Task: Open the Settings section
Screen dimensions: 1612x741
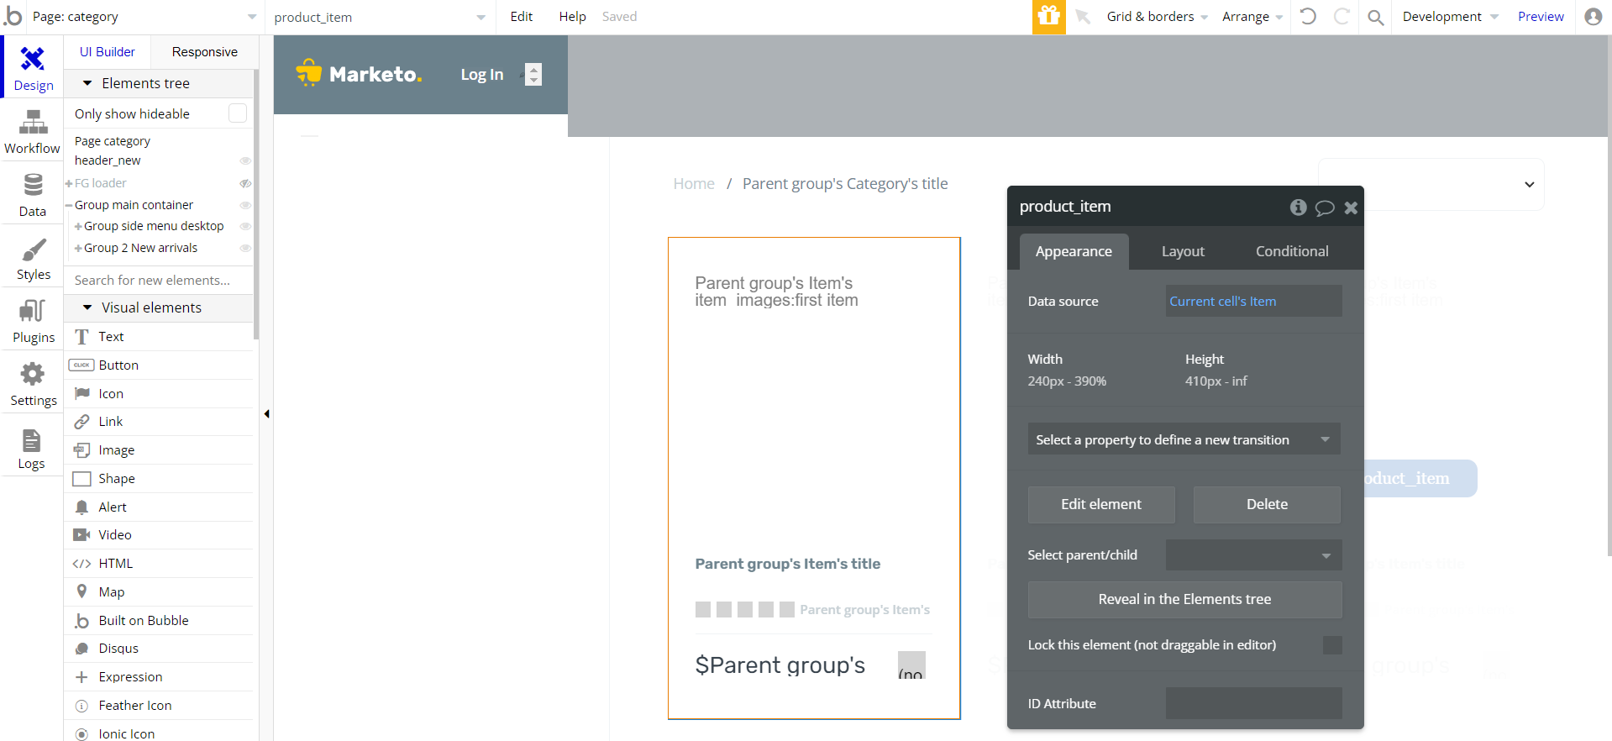Action: 33,383
